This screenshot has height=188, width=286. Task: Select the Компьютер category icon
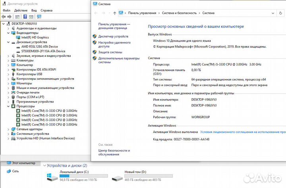pyautogui.click(x=13, y=65)
